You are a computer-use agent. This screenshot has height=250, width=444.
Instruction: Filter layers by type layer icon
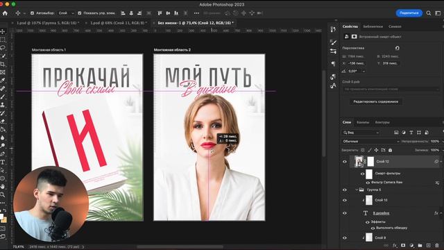411,133
